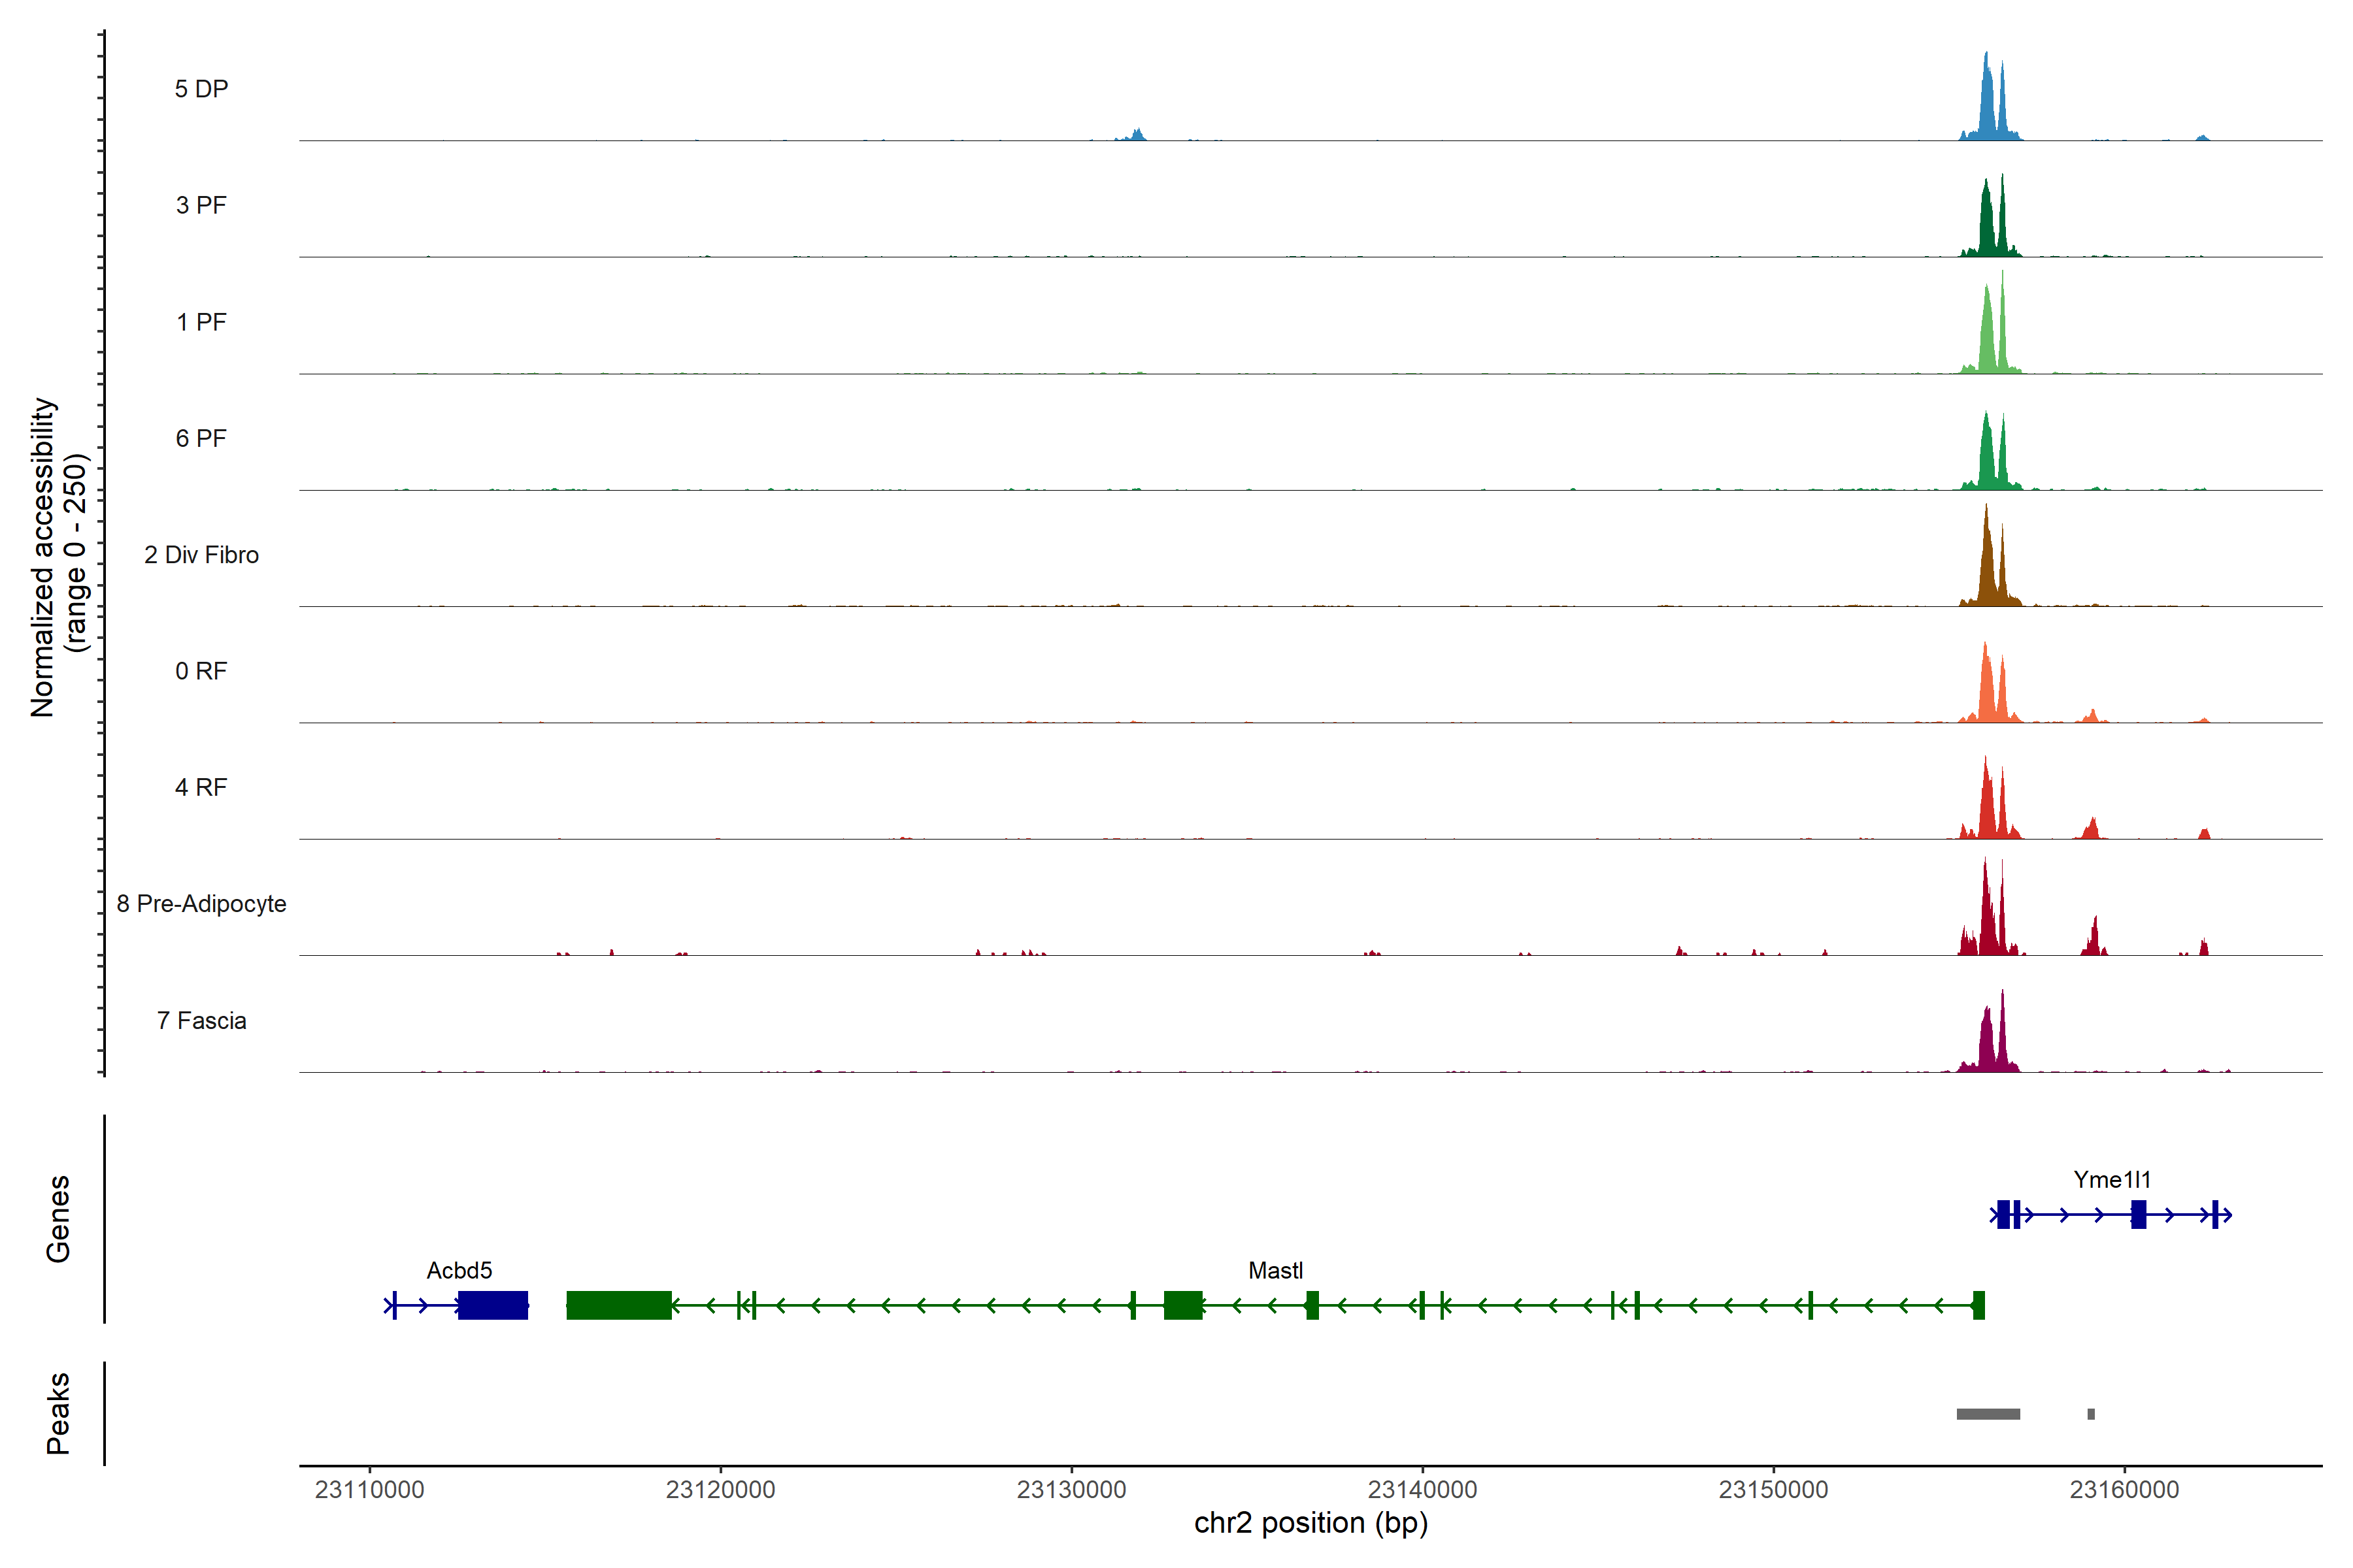This screenshot has height=1568, width=2353.
Task: Click the large green Mastl exon block
Action: 618,1305
